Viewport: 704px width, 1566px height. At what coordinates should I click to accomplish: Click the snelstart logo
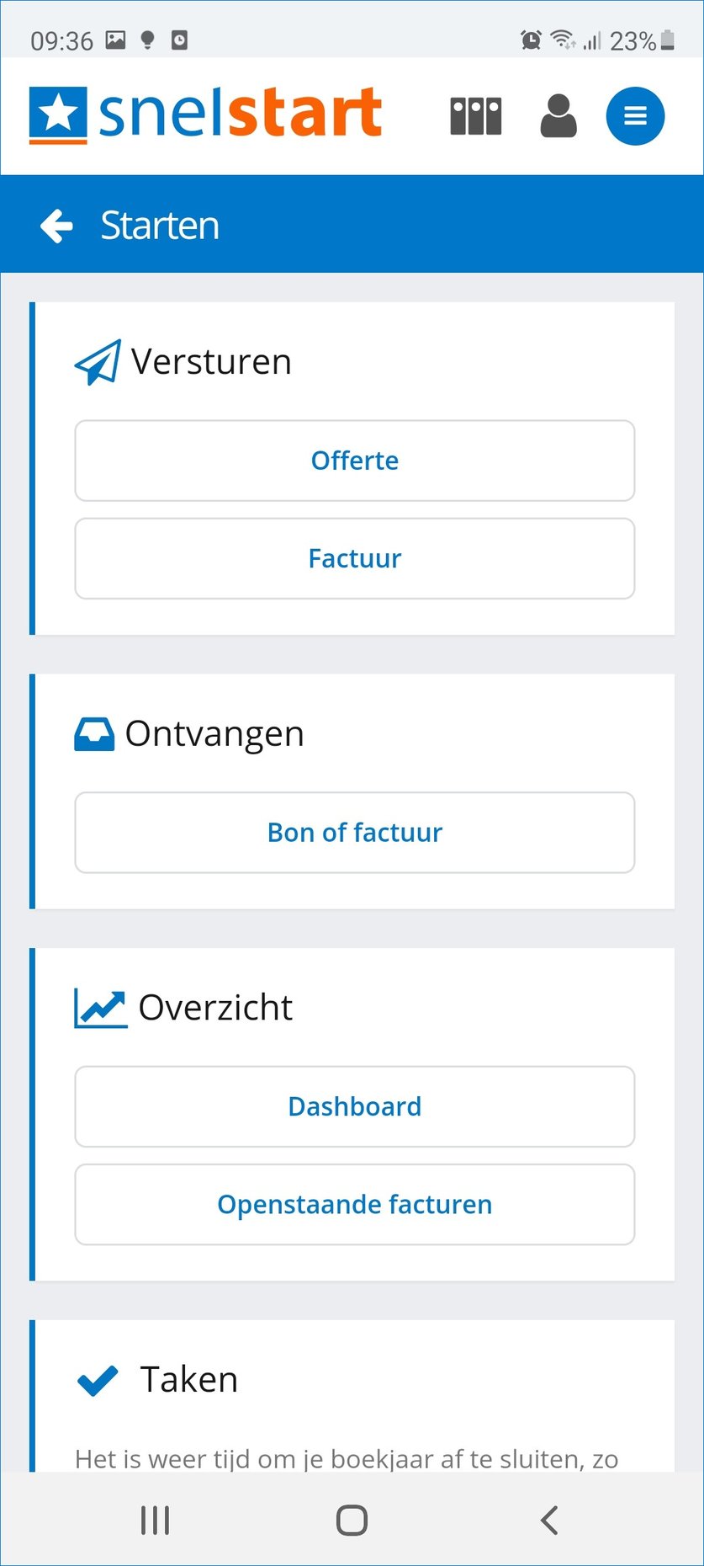pos(206,115)
